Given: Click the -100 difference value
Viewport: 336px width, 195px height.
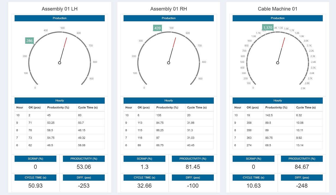Looking at the screenshot, I should point(193,186).
